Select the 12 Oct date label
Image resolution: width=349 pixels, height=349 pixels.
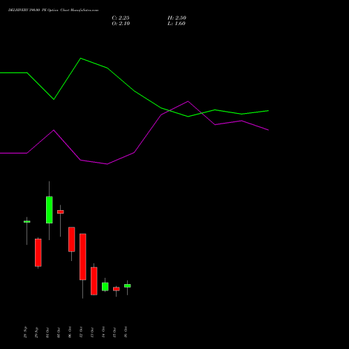[x=81, y=332]
